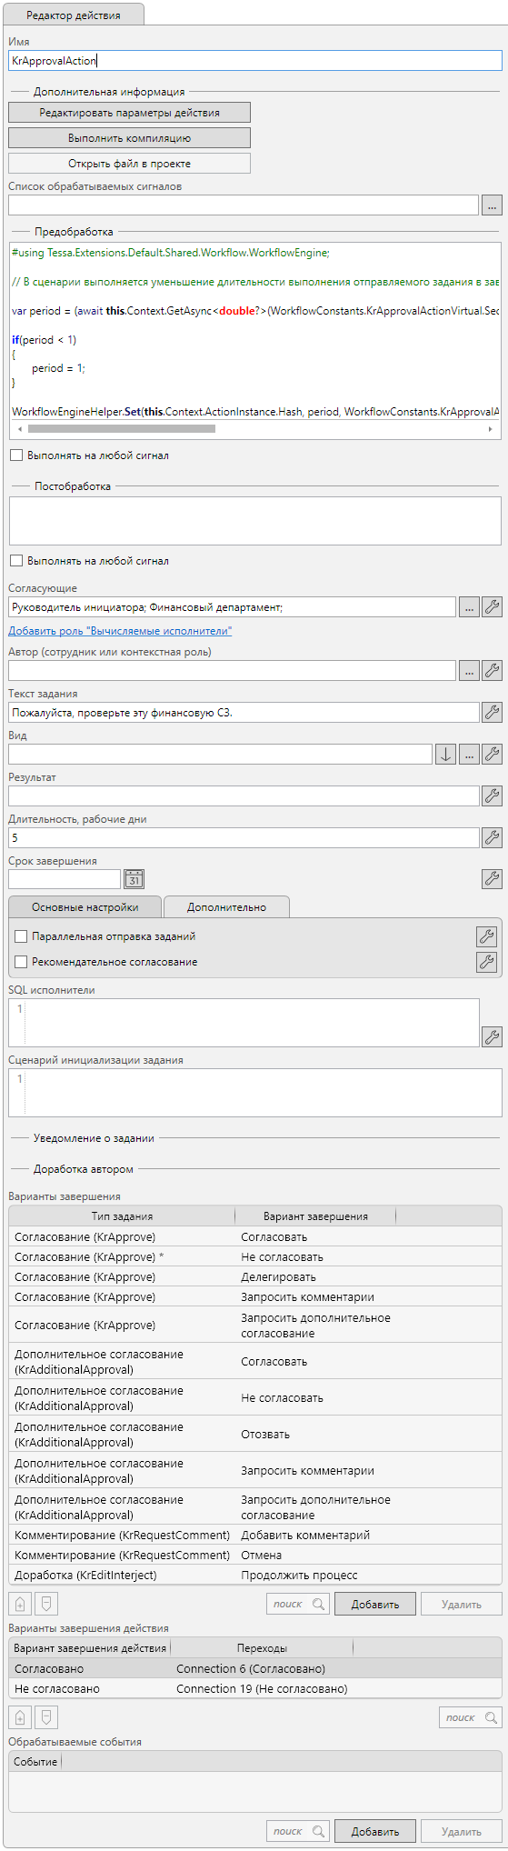Expand Доработка автором section
Viewport: 508px width, 1851px height.
pos(84,1169)
